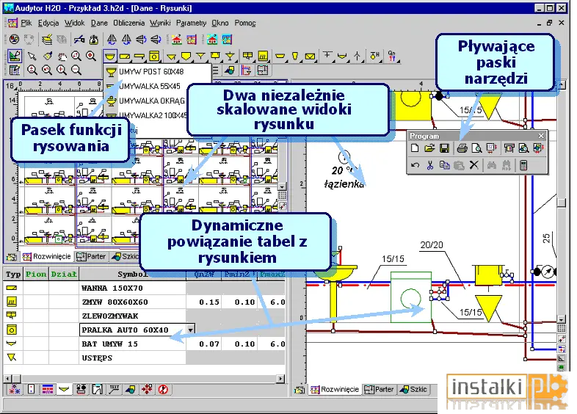Viewport: 577px width, 414px height.
Task: Select the arrow pointer tool
Action: 32,56
